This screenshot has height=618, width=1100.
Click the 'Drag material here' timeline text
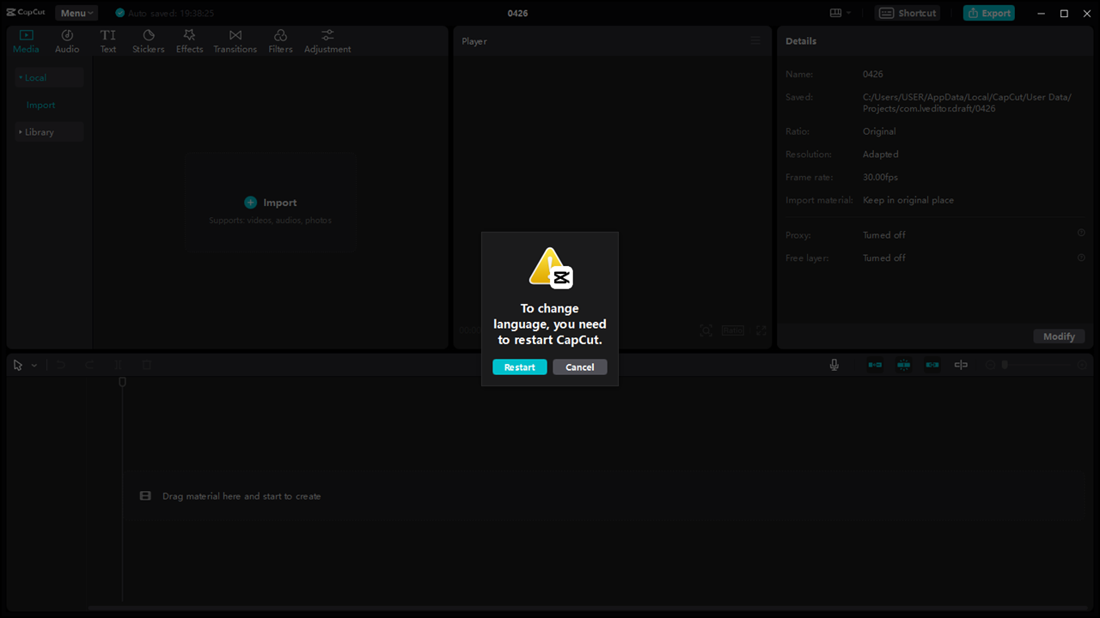241,496
